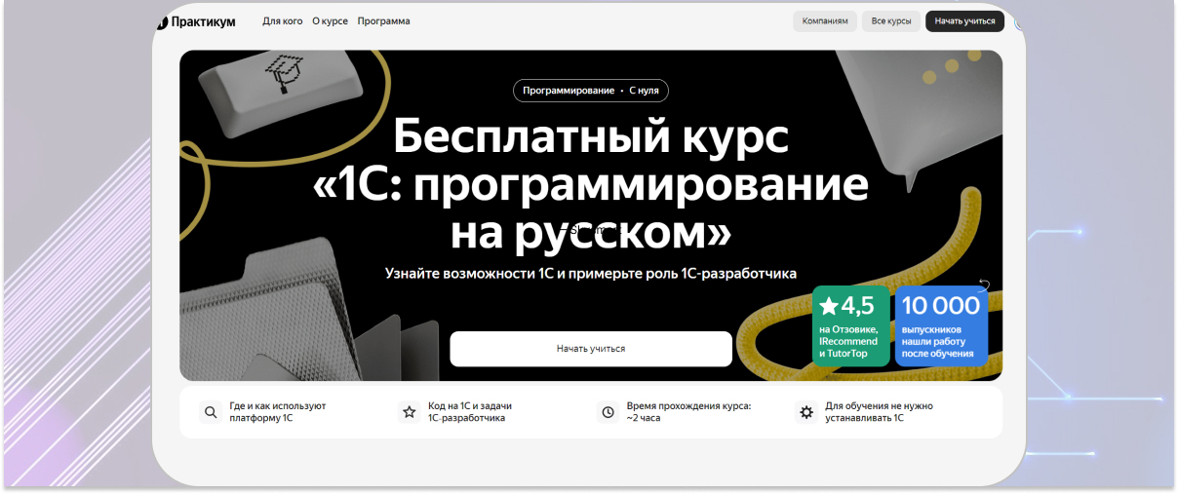
Task: Click the dark Начать учиться header button
Action: point(964,21)
